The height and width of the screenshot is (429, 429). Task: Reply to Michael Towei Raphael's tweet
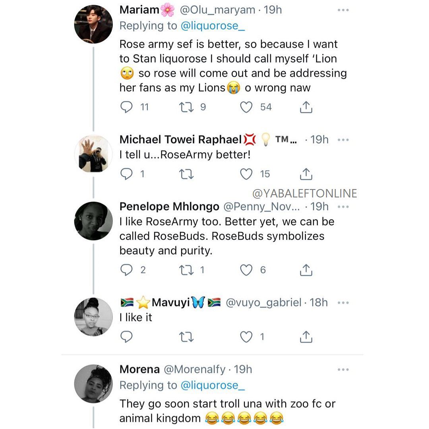(126, 174)
